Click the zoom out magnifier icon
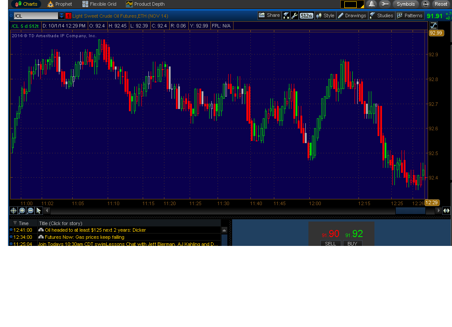452x327 pixels. click(x=30, y=211)
